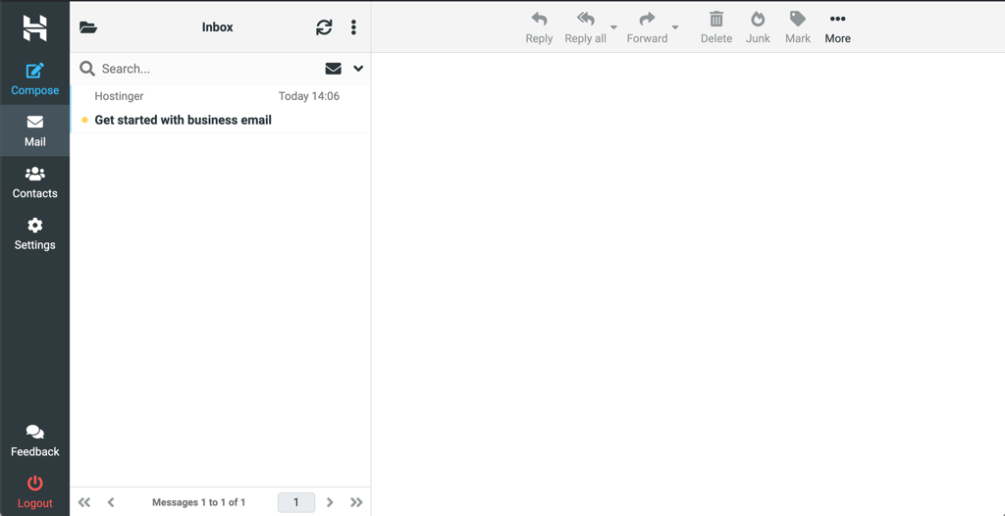The height and width of the screenshot is (516, 1005).
Task: Open the Mark tag menu
Action: point(798,28)
